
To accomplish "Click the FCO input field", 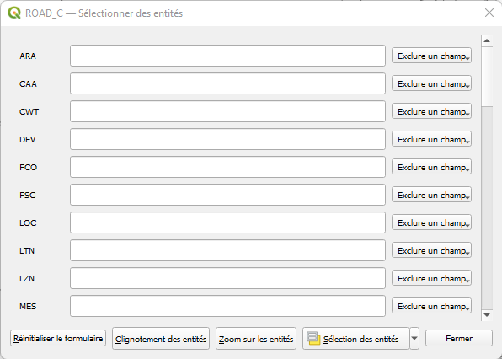I will coord(227,167).
